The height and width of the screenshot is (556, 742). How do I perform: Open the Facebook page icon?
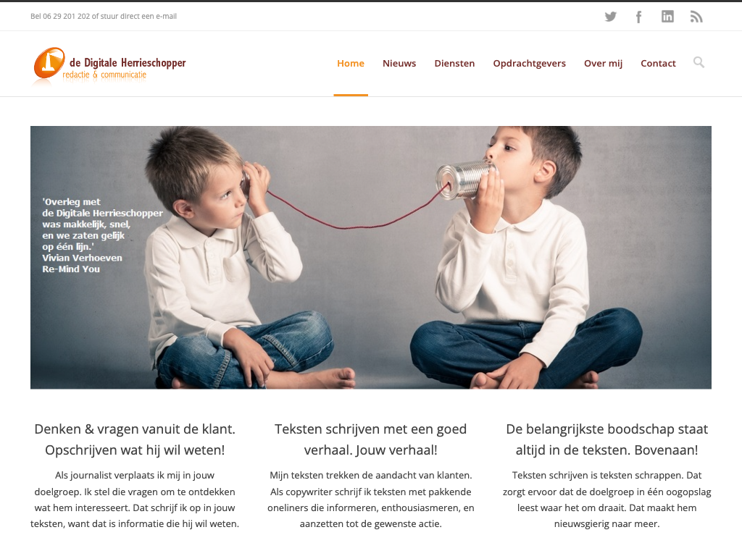tap(639, 17)
